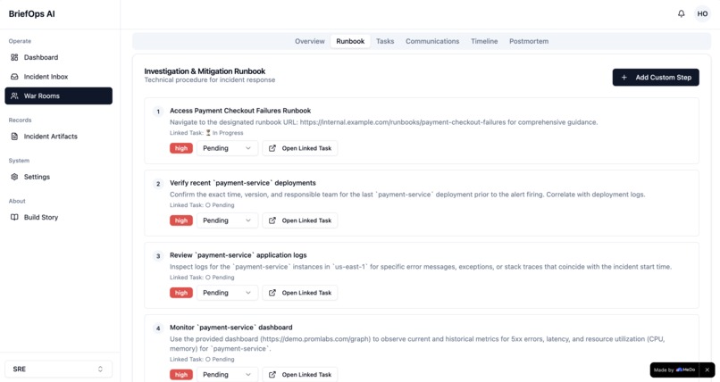720x382 pixels.
Task: Click the Dashboard grid icon in sidebar
Action: click(14, 57)
